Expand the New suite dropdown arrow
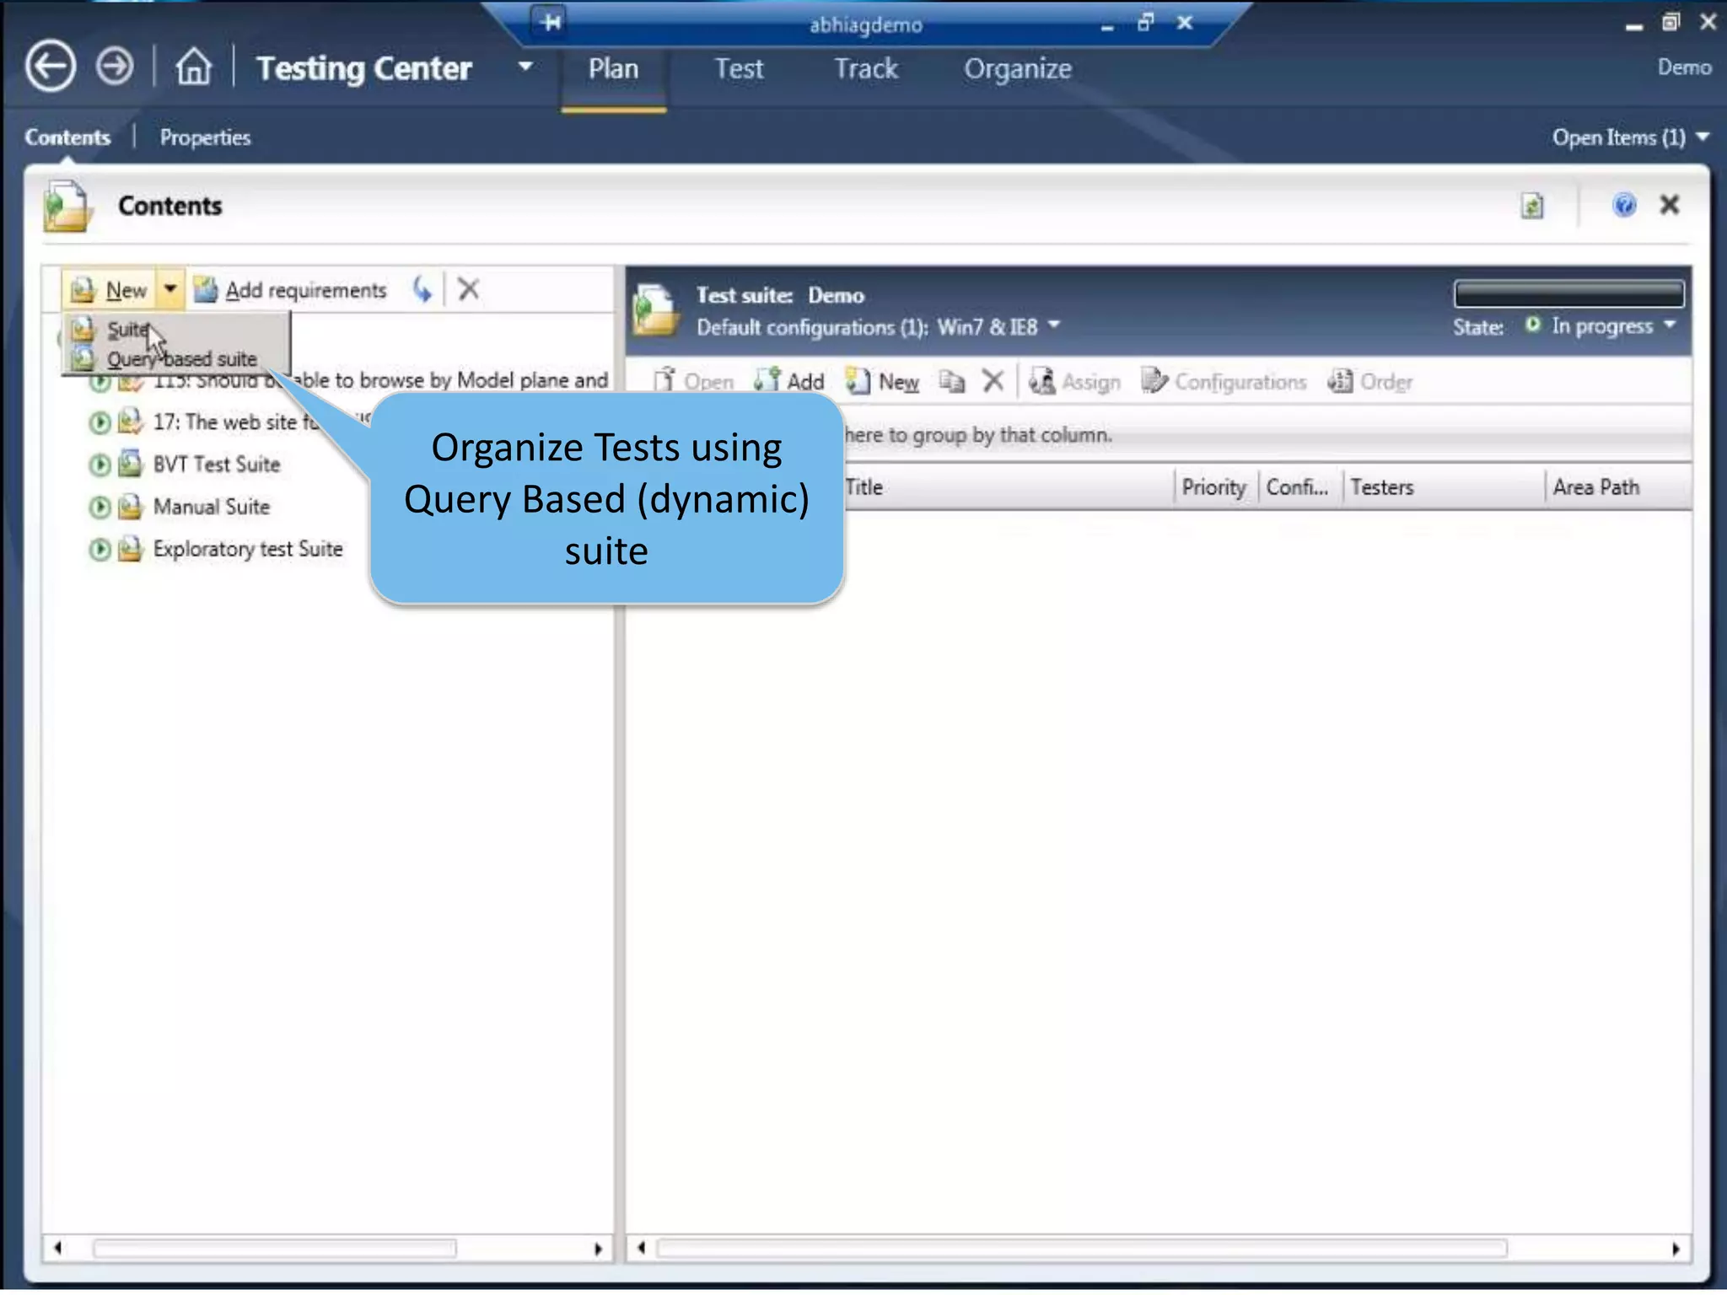The width and height of the screenshot is (1727, 1295). pos(170,289)
